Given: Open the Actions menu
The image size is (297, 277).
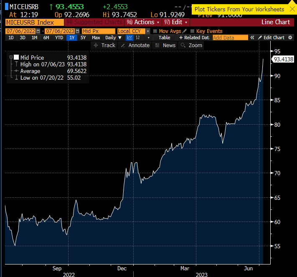Looking at the screenshot, I should pos(143,22).
